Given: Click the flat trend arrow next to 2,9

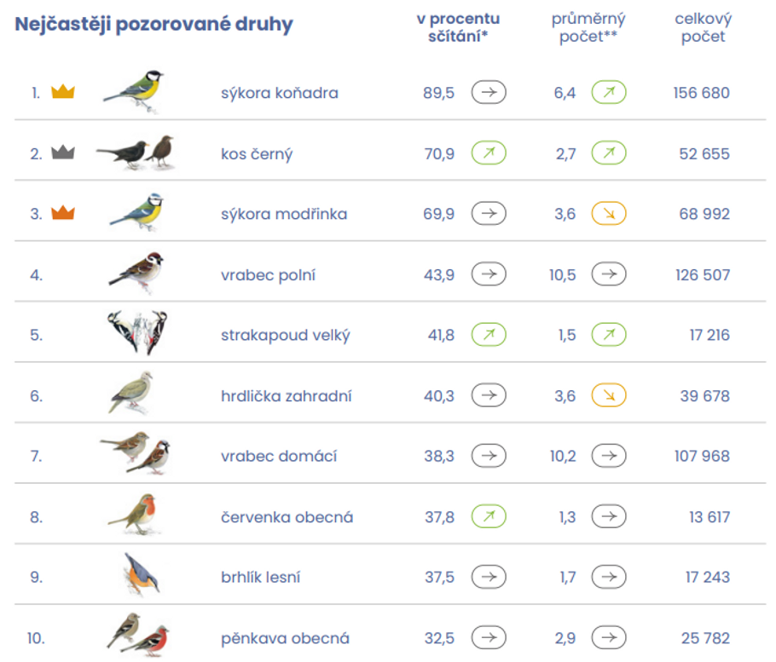Looking at the screenshot, I should click(x=609, y=637).
